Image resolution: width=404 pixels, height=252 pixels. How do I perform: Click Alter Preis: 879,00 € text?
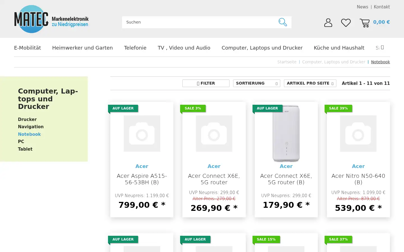358,199
